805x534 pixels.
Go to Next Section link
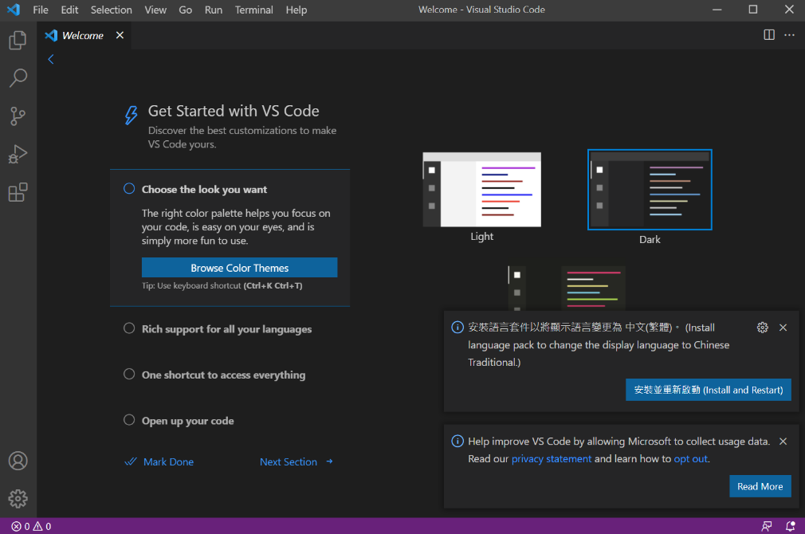coord(289,461)
